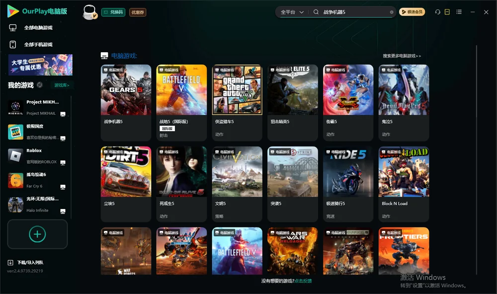
Task: Click the search magnifier icon
Action: coord(316,12)
